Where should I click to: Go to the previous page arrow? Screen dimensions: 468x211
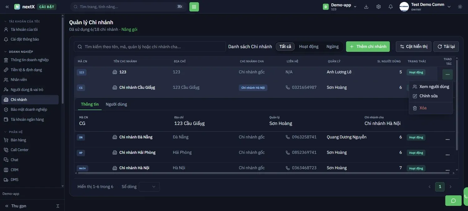tap(430, 187)
